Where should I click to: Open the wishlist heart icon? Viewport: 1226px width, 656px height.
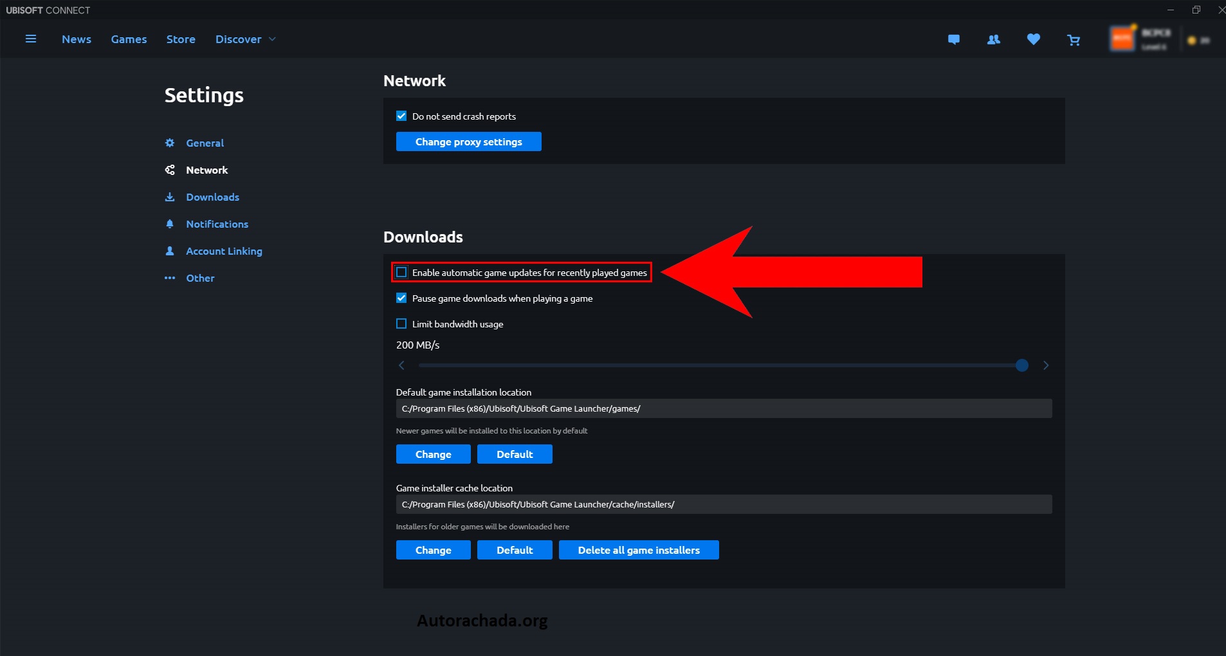(x=1034, y=39)
